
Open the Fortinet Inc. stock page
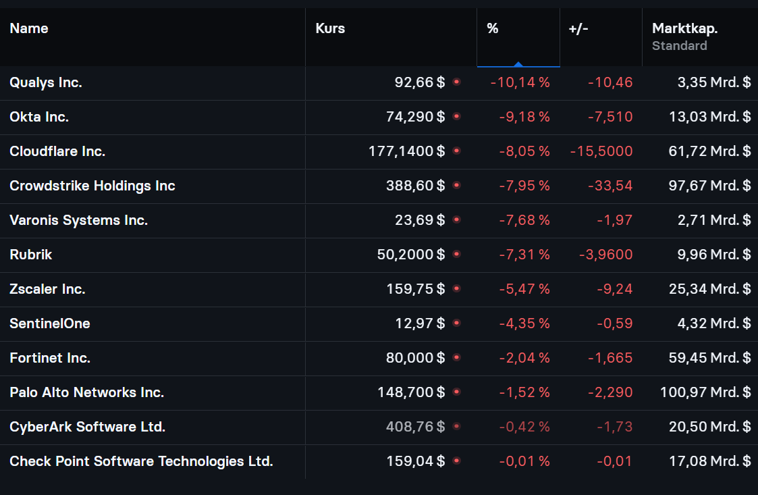click(50, 358)
